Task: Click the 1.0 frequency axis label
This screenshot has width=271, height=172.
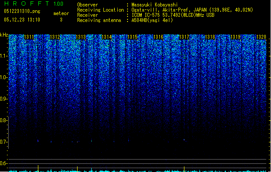Action: click(x=3, y=77)
